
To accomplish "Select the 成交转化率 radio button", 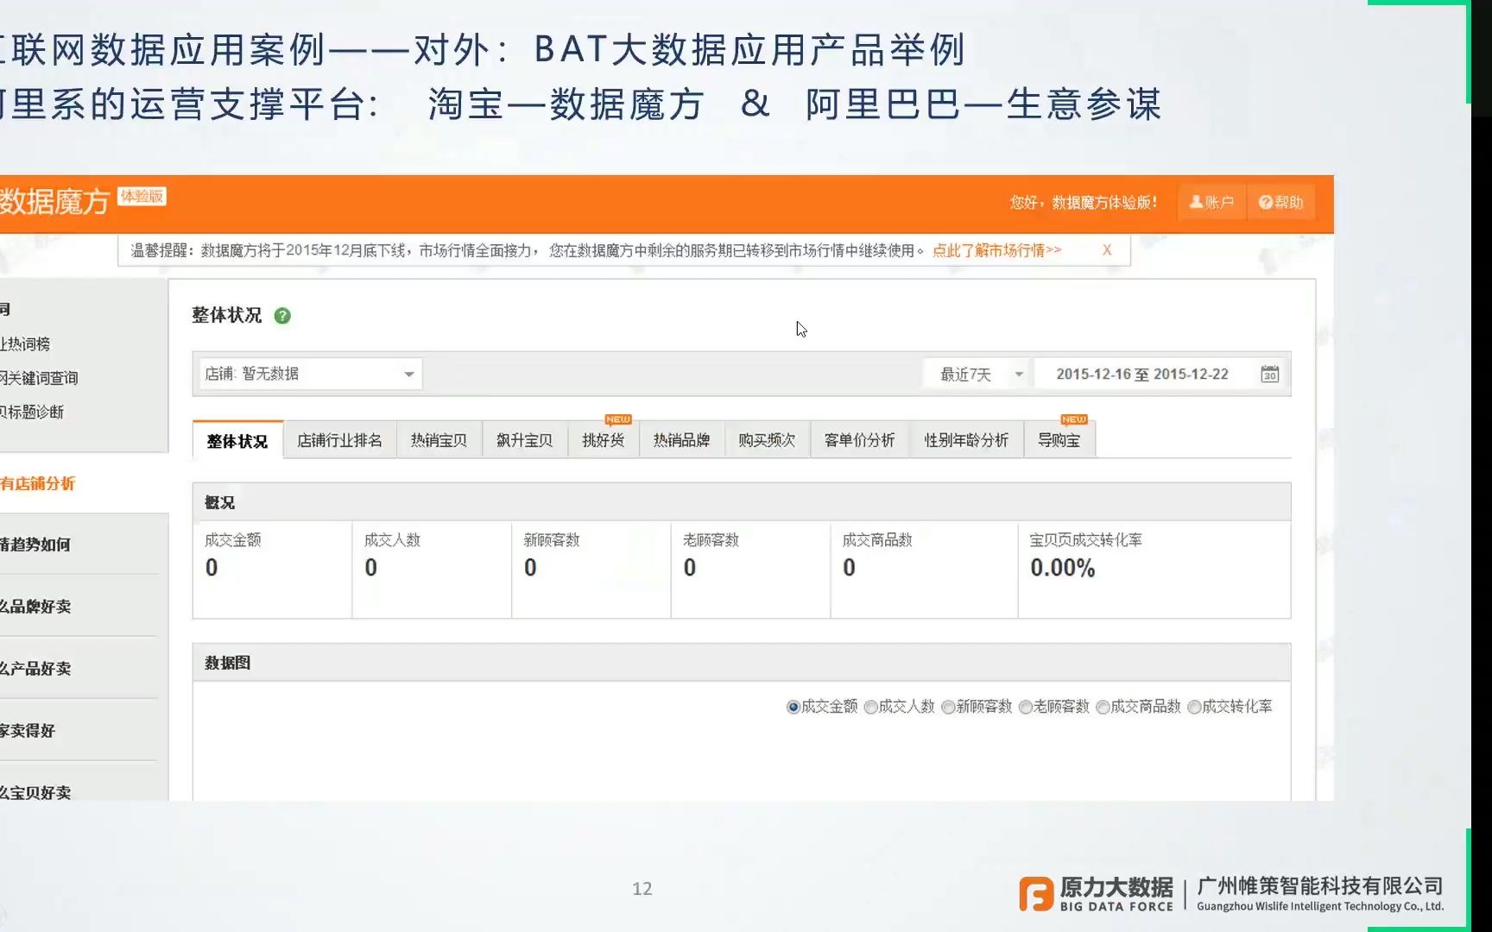I will tap(1194, 708).
